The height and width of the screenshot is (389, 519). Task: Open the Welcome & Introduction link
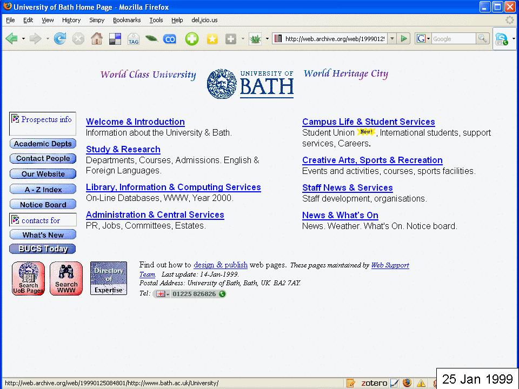coord(135,122)
